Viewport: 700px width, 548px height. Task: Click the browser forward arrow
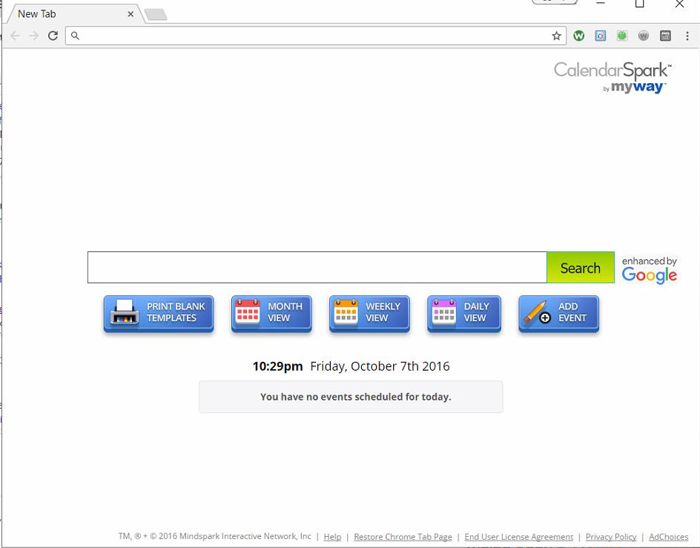[x=34, y=36]
